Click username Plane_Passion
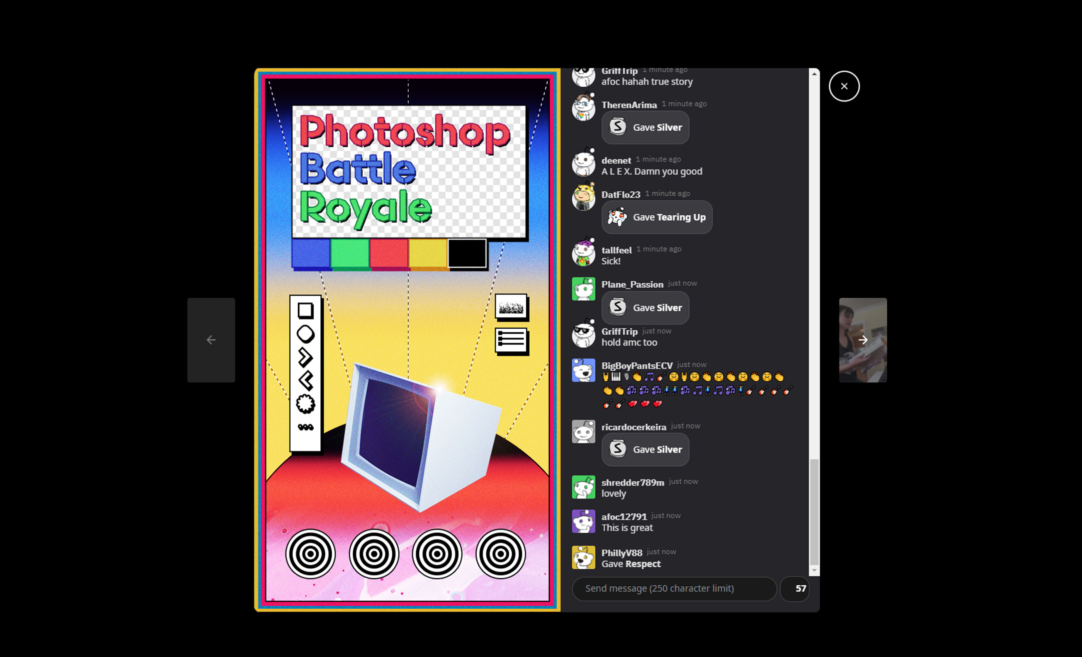Image resolution: width=1082 pixels, height=657 pixels. pyautogui.click(x=632, y=284)
